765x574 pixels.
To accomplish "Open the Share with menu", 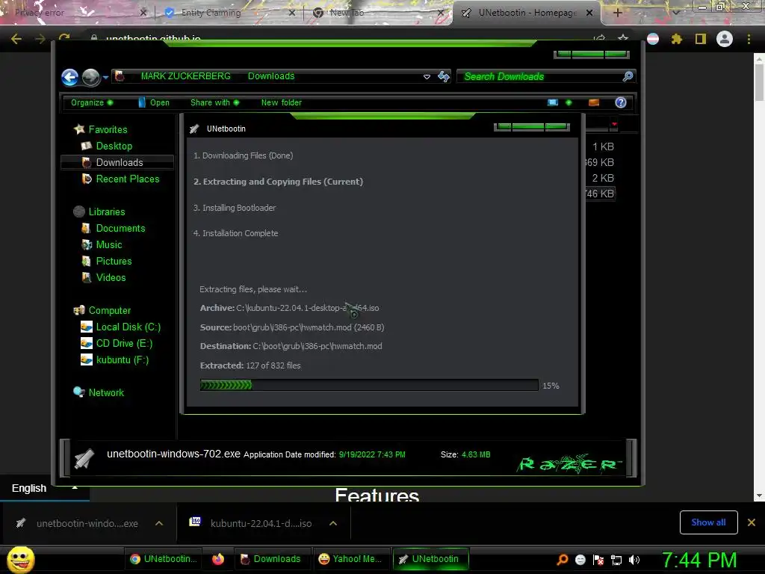I will (x=214, y=102).
